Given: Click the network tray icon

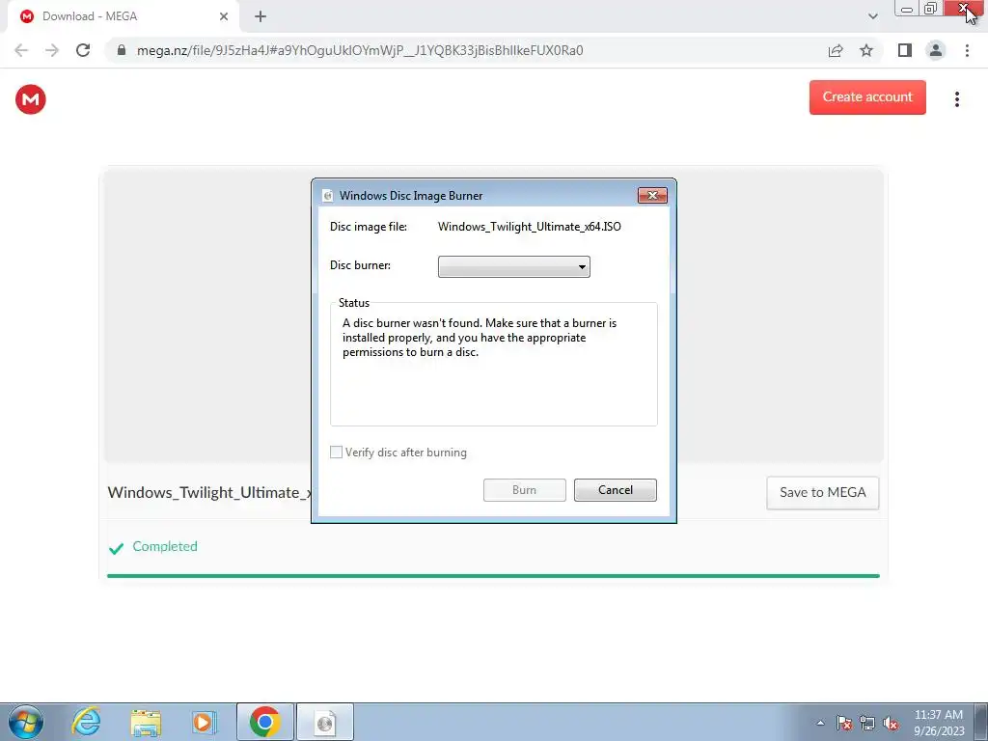Looking at the screenshot, I should (867, 723).
